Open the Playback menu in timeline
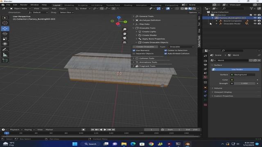 click(16, 129)
